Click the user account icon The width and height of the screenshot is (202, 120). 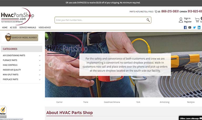(181, 20)
